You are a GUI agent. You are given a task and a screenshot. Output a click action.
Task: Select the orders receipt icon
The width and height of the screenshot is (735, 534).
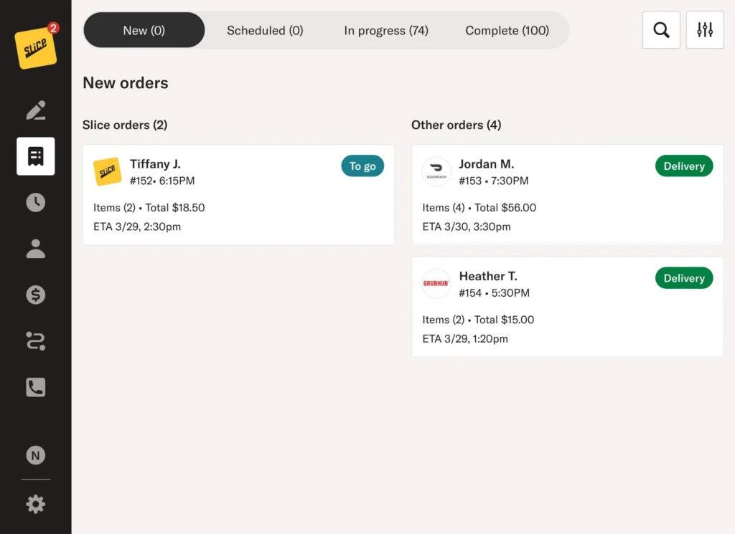[35, 156]
